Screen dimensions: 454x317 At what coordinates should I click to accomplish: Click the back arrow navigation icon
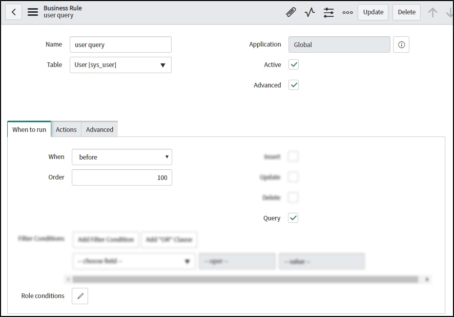click(13, 11)
